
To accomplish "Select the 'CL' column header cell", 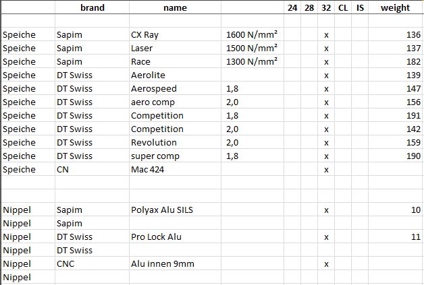I will pyautogui.click(x=343, y=7).
